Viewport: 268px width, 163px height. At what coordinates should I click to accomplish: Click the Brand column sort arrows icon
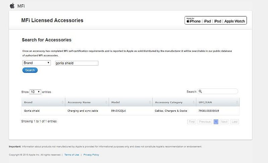[63, 102]
